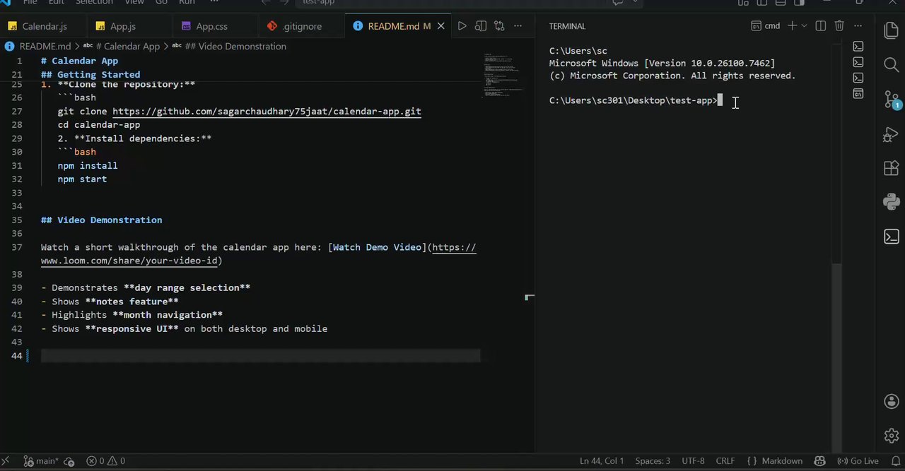Change encoding UTF-8 in status bar
Image resolution: width=905 pixels, height=471 pixels.
pyautogui.click(x=693, y=461)
